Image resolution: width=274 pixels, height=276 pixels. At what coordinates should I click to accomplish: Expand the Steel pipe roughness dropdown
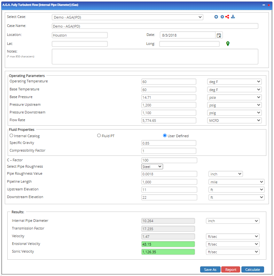click(x=152, y=167)
